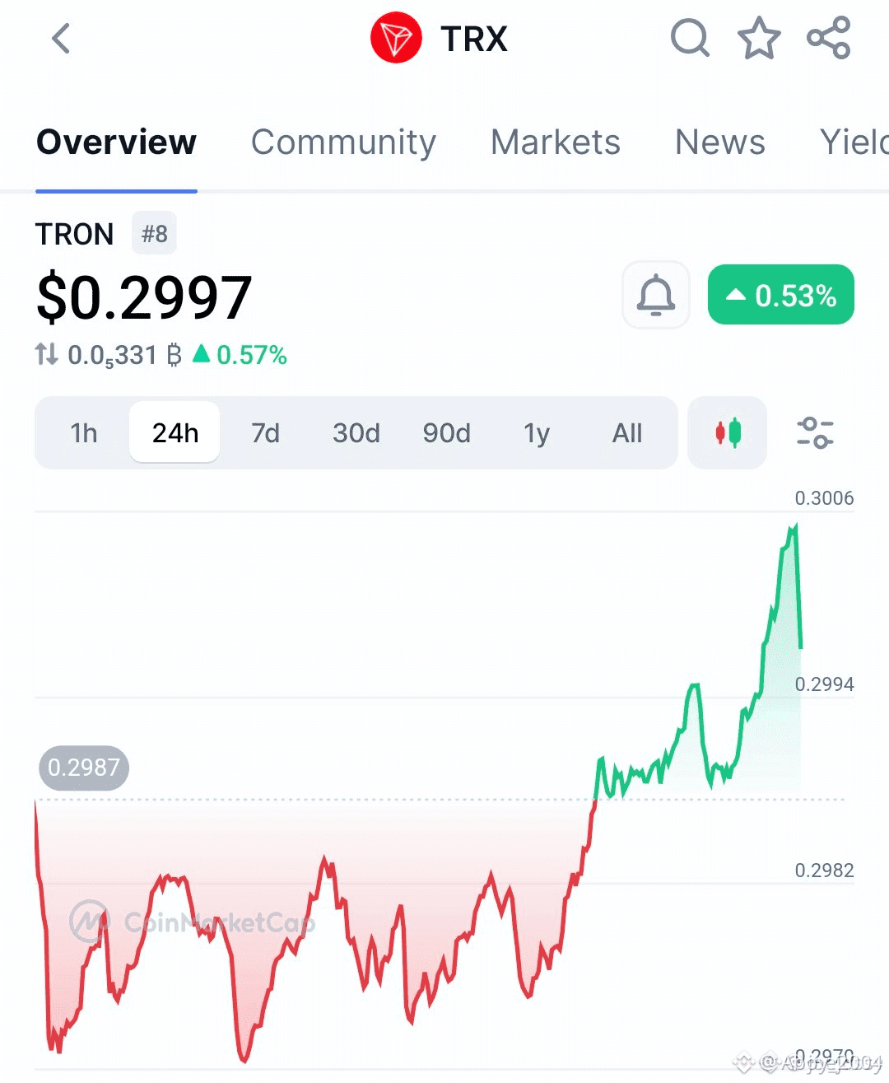Select the 30d time range
This screenshot has width=889, height=1083.
[356, 432]
